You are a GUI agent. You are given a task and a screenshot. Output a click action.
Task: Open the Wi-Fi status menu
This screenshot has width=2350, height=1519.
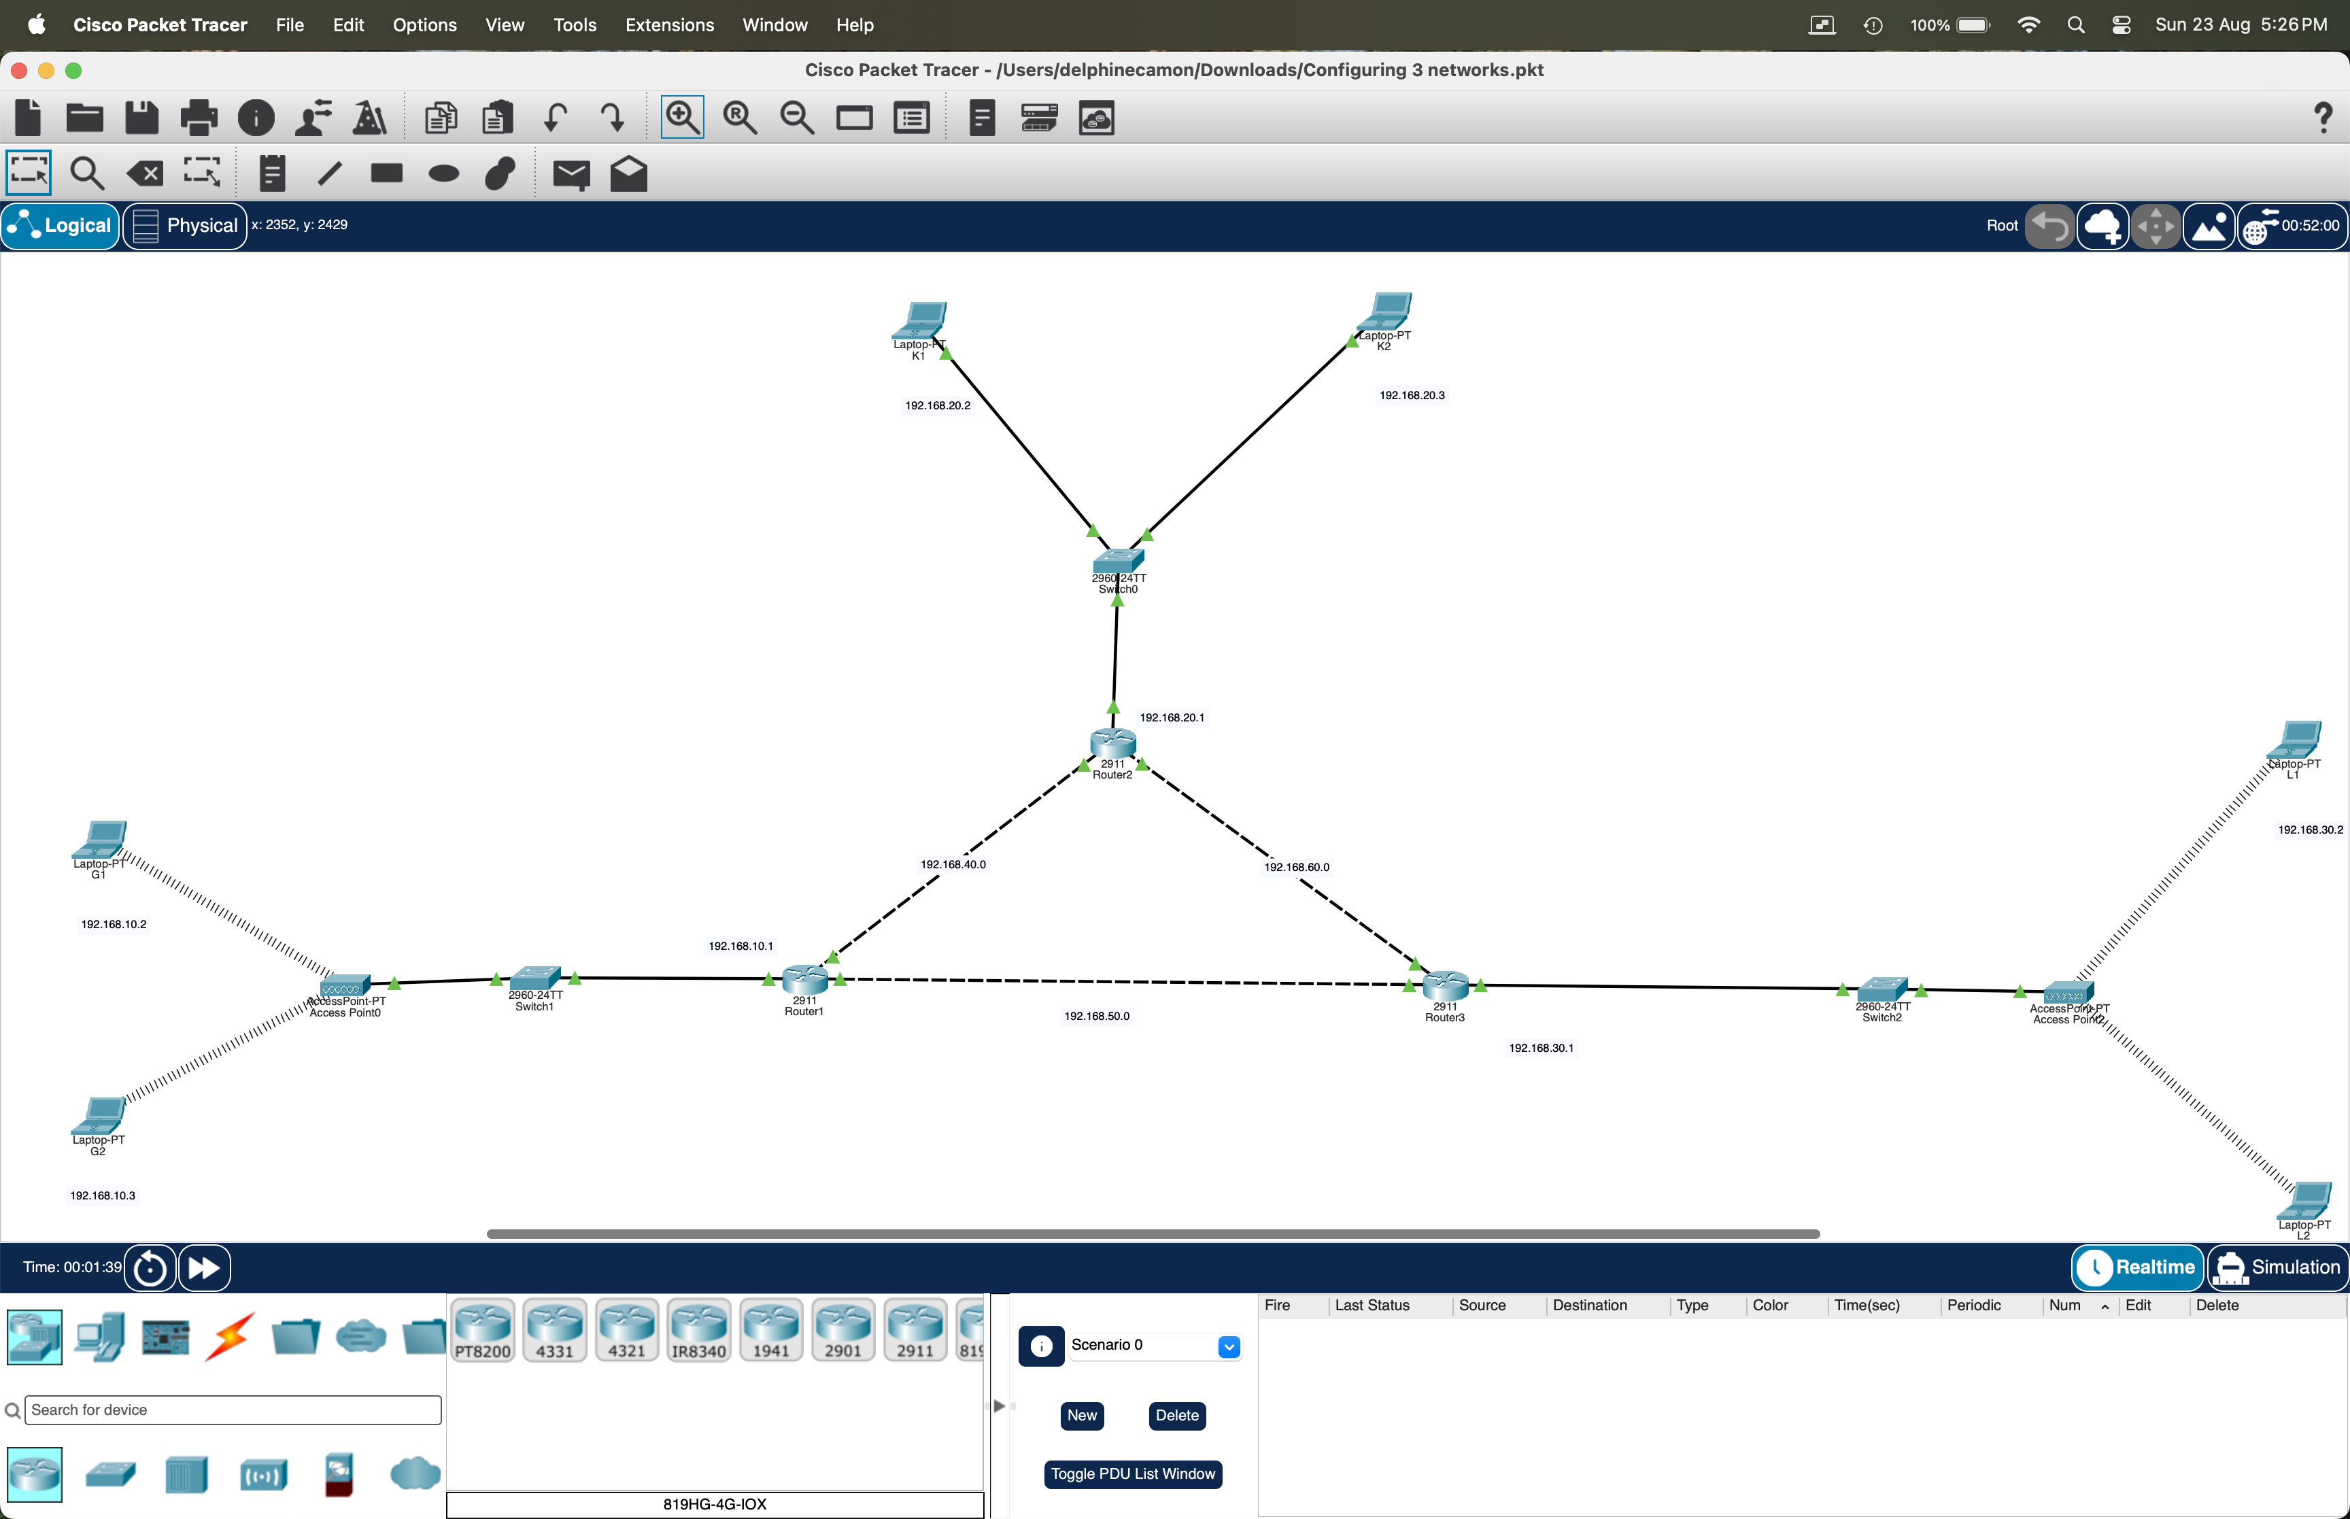(x=2028, y=24)
